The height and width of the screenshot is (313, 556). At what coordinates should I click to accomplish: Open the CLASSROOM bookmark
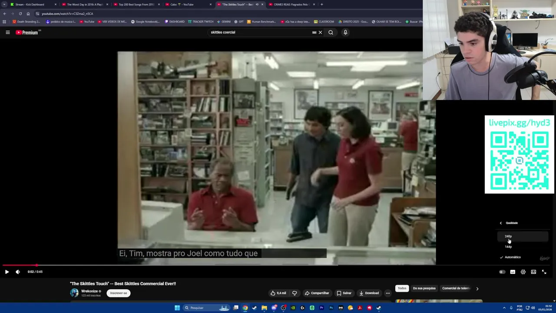pyautogui.click(x=324, y=21)
